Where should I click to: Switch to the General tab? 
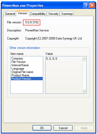click(x=10, y=14)
